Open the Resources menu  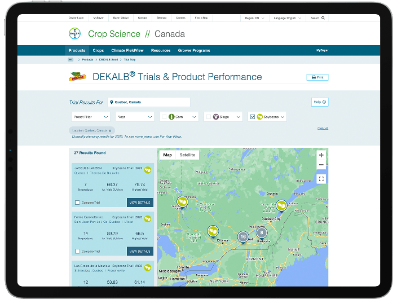point(161,50)
